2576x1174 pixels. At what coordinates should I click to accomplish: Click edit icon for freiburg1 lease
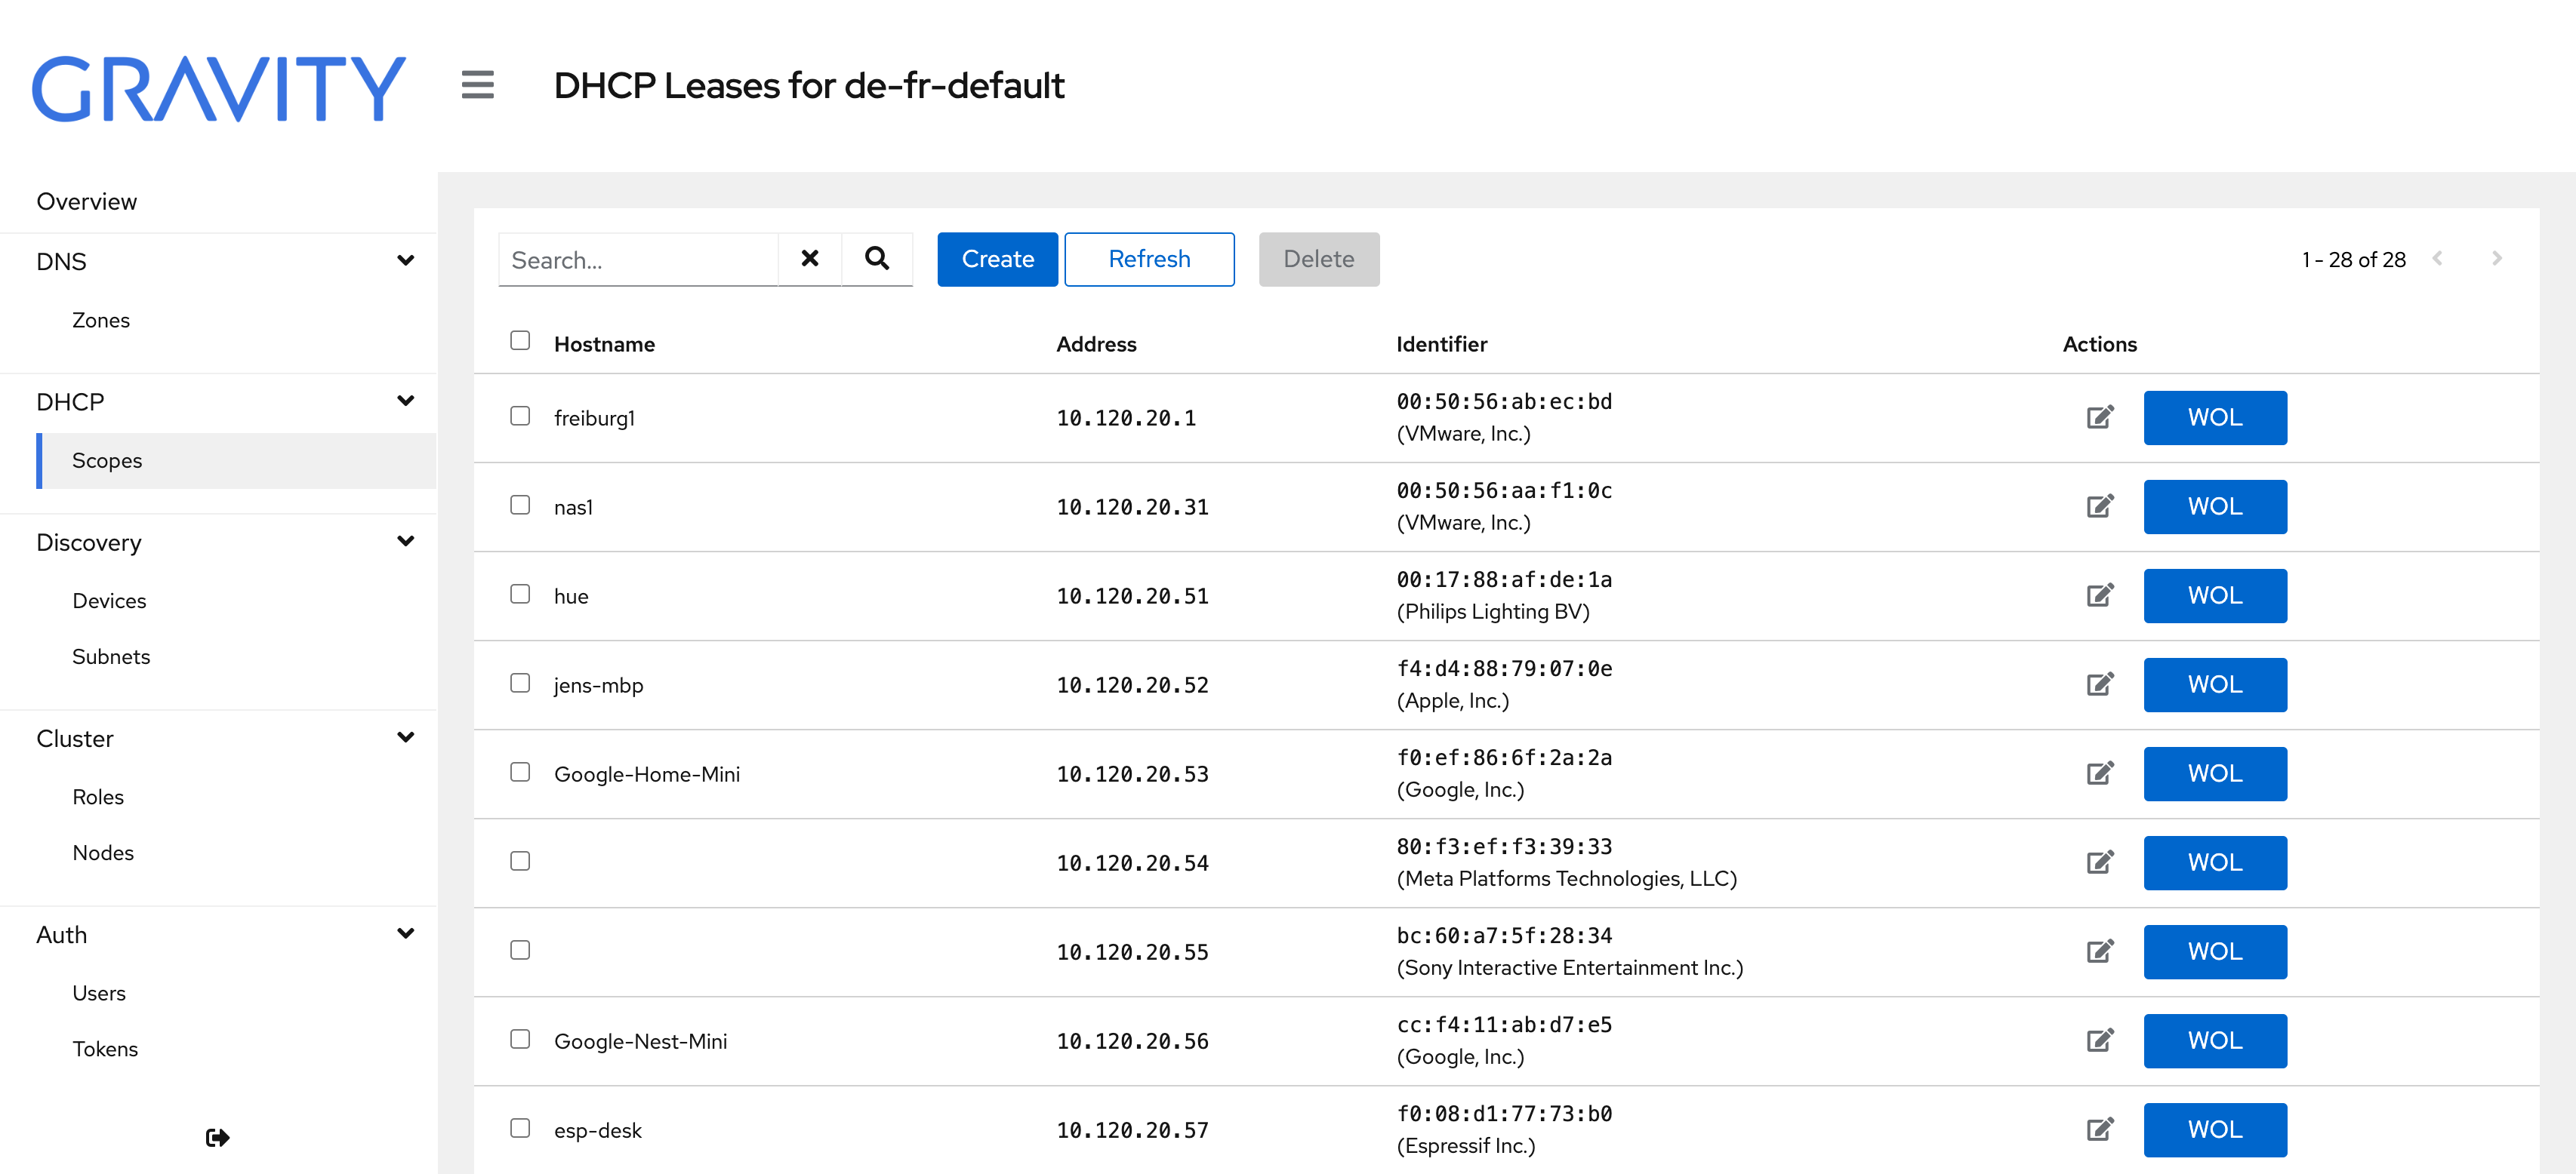(x=2099, y=418)
